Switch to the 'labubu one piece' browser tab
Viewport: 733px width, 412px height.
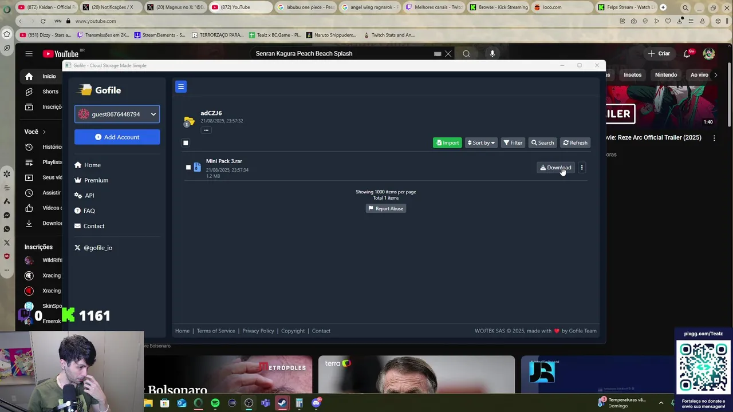click(x=305, y=7)
